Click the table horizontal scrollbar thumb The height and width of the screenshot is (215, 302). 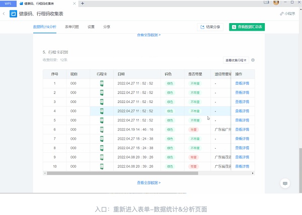(122, 173)
